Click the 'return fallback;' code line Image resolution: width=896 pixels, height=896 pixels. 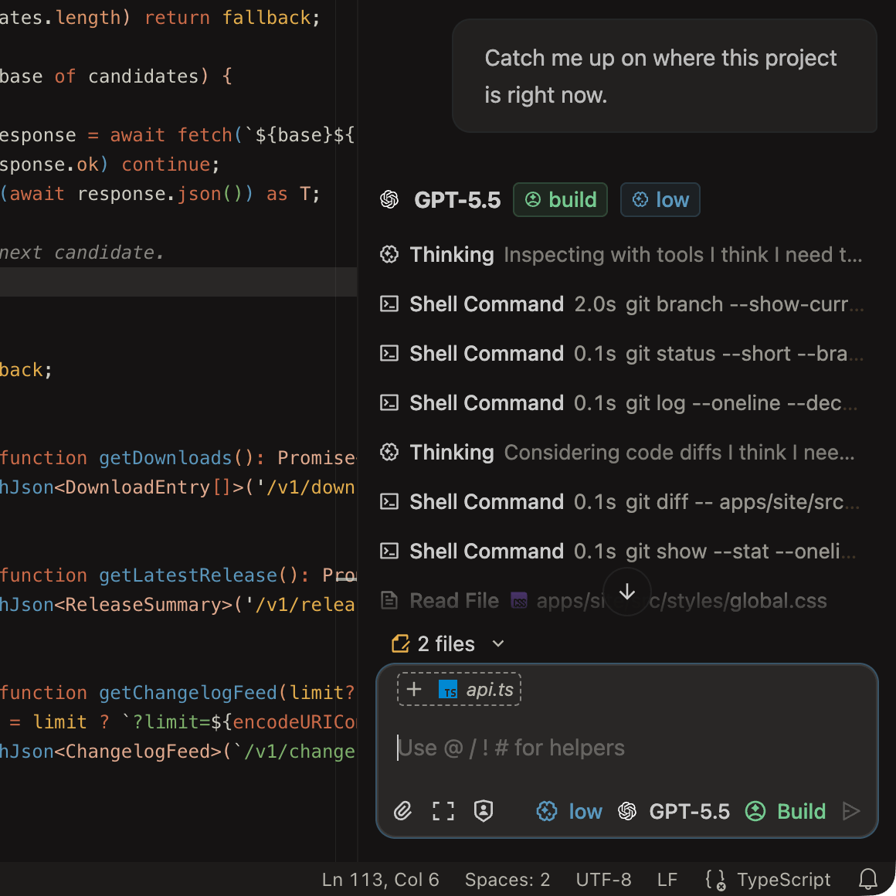pyautogui.click(x=232, y=18)
